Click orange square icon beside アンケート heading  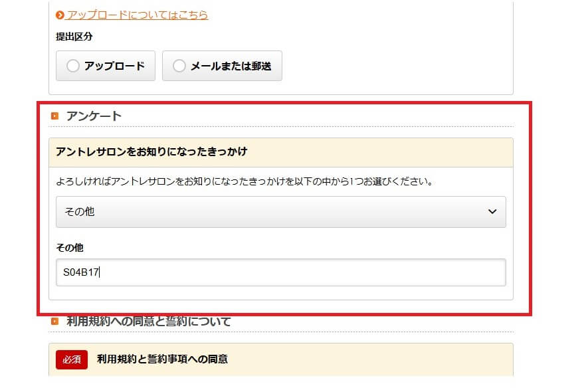coord(55,116)
